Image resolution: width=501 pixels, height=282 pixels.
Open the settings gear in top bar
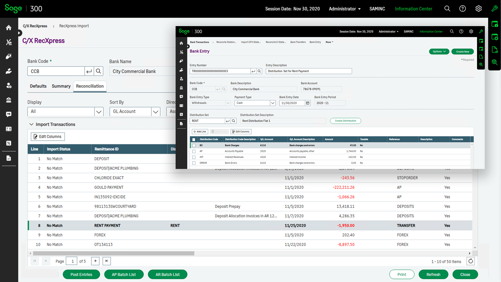(x=478, y=9)
